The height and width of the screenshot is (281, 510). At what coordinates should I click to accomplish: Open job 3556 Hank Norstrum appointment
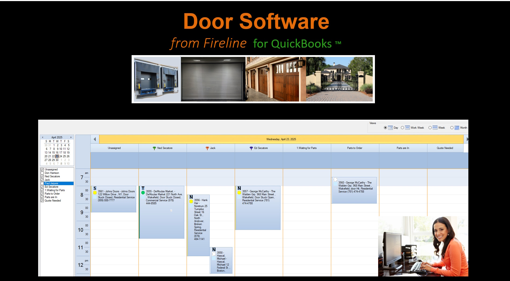(x=198, y=225)
